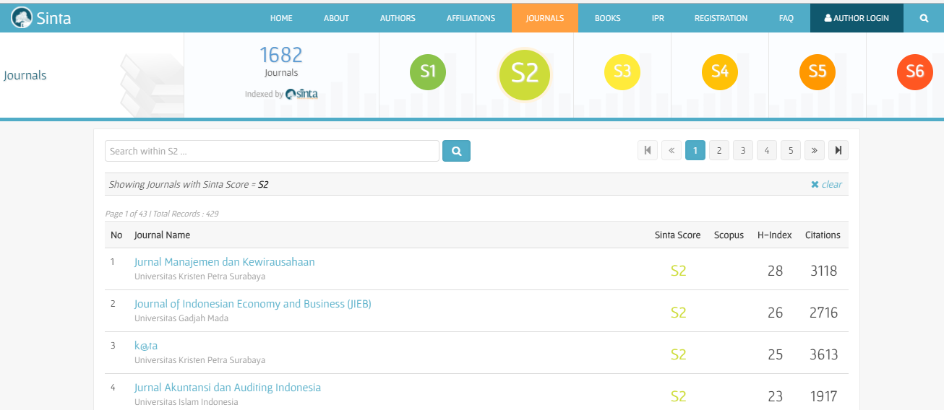Screen dimensions: 944x410
Task: Click H-Index value 25
Action: tap(775, 354)
